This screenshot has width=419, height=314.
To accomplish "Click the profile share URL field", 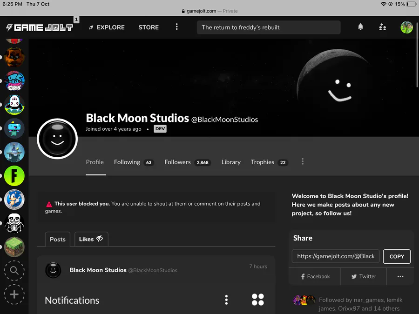I will (x=336, y=256).
